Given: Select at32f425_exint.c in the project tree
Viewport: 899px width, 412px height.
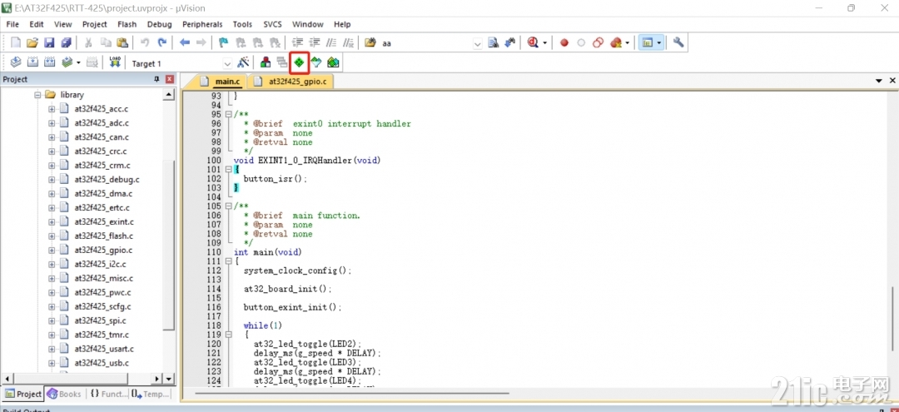Looking at the screenshot, I should click(x=104, y=221).
